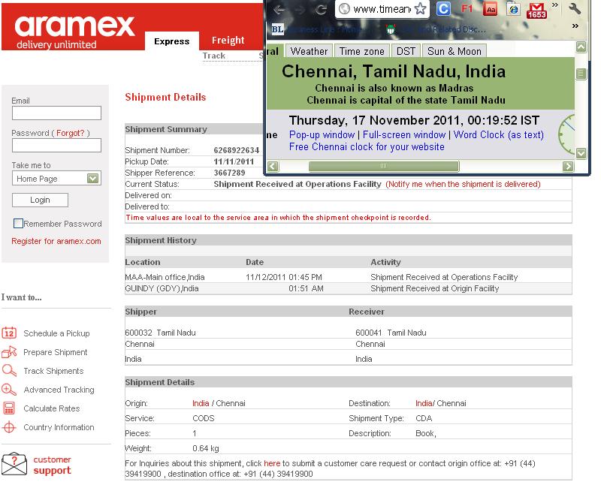Viewport: 601px width, 482px height.
Task: Click into the Email input field
Action: [56, 113]
